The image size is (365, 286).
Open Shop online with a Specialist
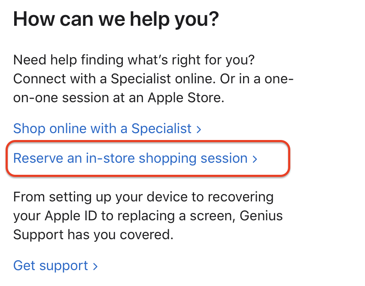point(102,128)
